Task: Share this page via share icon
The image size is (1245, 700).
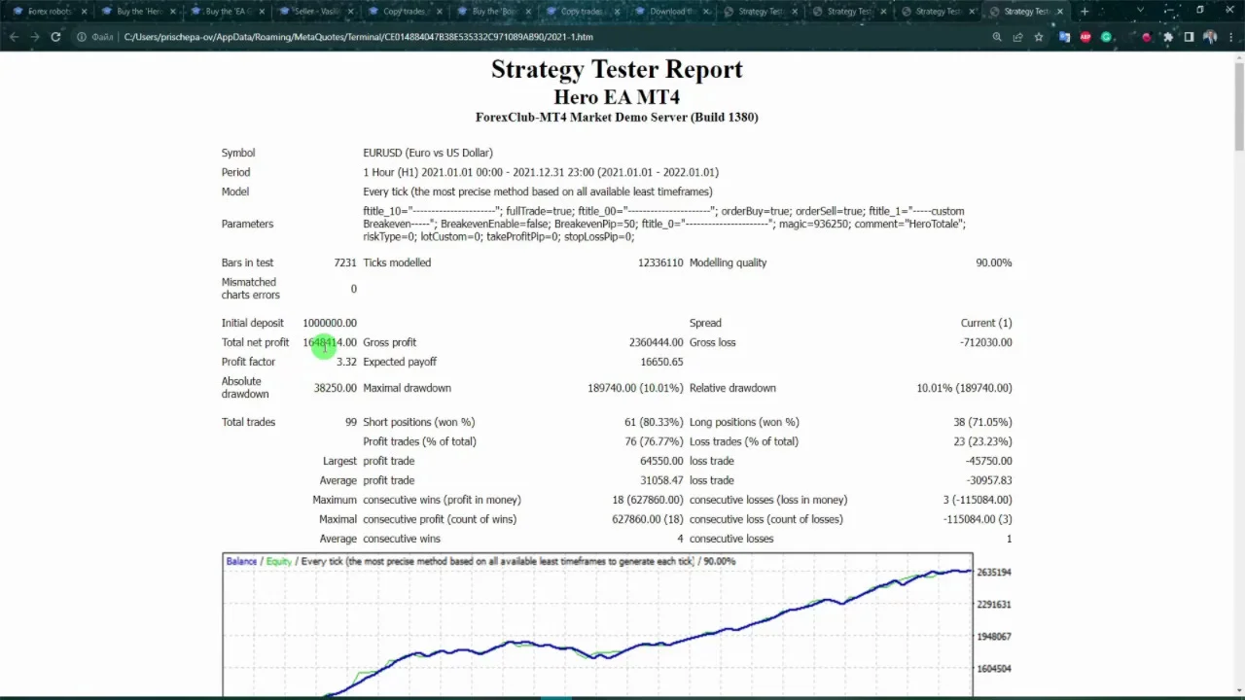Action: [1017, 37]
